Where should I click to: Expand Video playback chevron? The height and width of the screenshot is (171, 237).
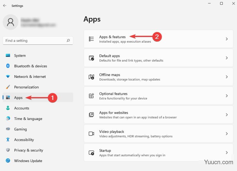click(x=227, y=134)
